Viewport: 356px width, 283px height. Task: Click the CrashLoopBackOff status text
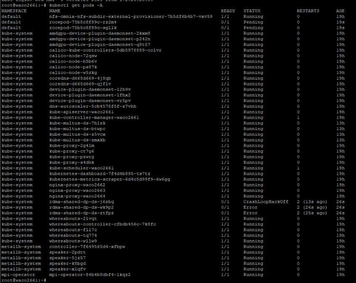(266, 202)
